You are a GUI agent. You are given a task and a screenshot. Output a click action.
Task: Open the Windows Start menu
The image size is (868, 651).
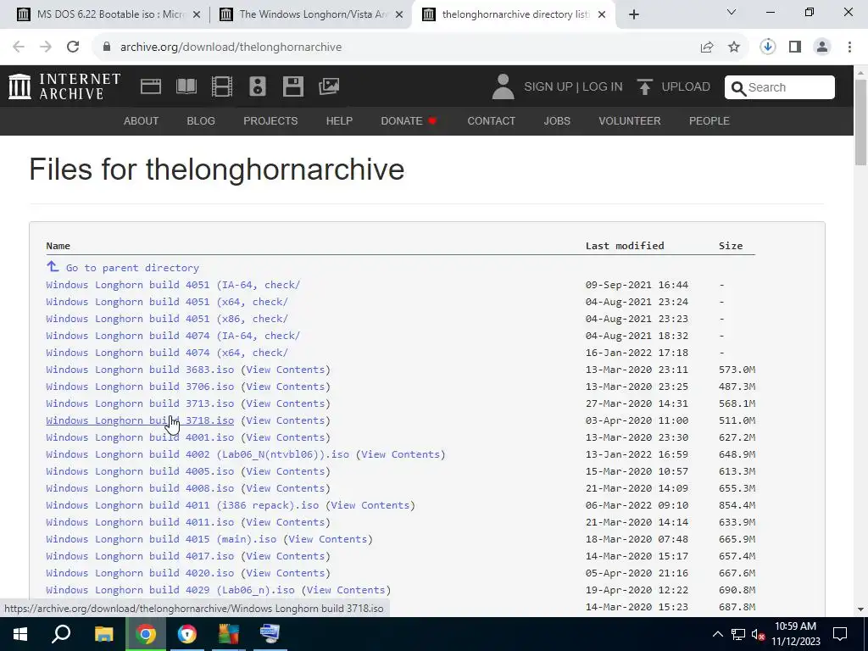(x=20, y=634)
